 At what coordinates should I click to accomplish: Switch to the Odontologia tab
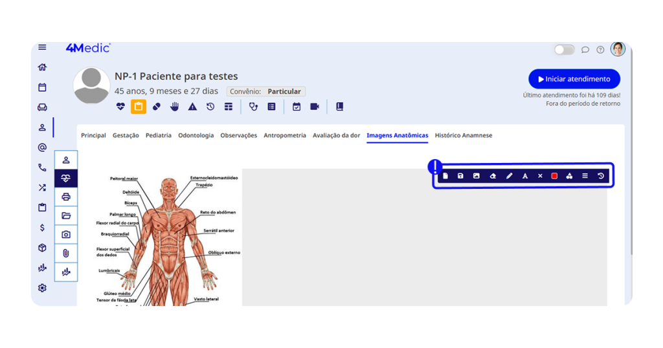pos(196,136)
